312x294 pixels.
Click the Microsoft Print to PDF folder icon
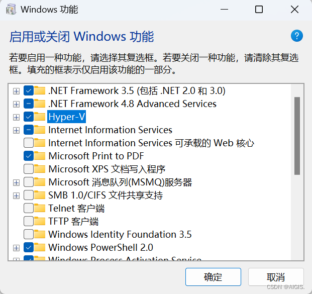pos(40,156)
